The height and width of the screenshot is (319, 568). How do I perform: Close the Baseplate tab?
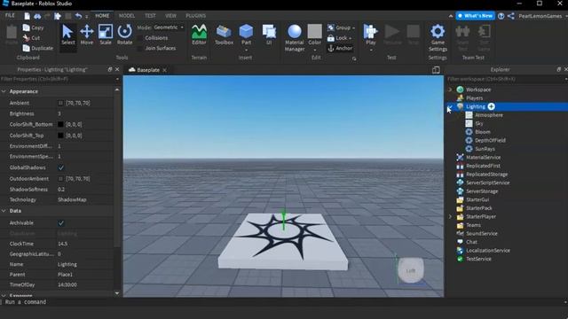[x=164, y=70]
